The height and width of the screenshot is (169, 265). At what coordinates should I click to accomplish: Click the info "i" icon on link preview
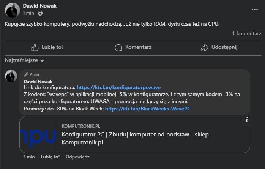point(247,120)
